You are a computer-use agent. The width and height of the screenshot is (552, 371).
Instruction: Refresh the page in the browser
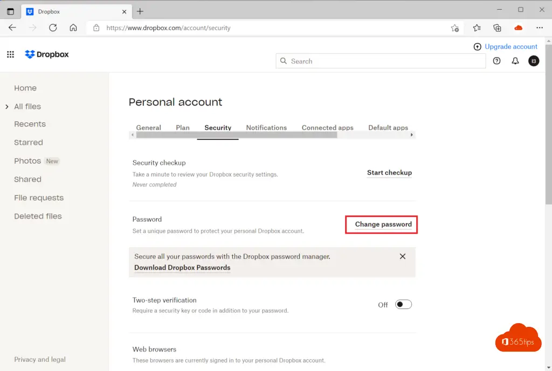(53, 27)
